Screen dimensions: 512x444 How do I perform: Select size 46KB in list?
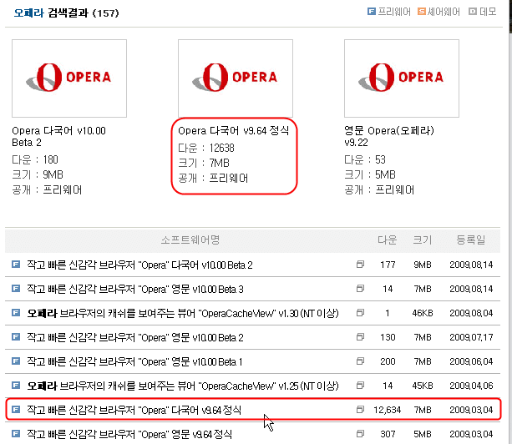(x=423, y=313)
